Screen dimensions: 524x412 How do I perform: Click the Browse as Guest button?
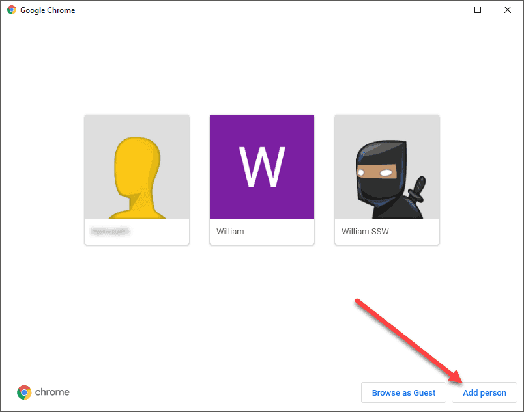tap(403, 392)
